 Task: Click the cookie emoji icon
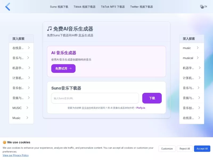coord(5,142)
